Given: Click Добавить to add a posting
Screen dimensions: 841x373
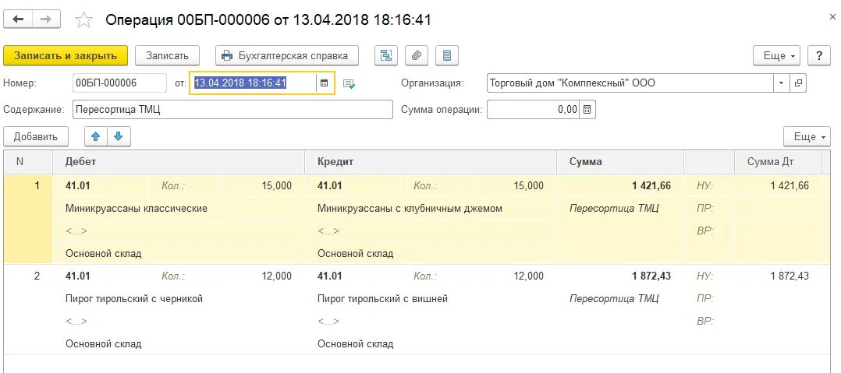Looking at the screenshot, I should pos(36,136).
